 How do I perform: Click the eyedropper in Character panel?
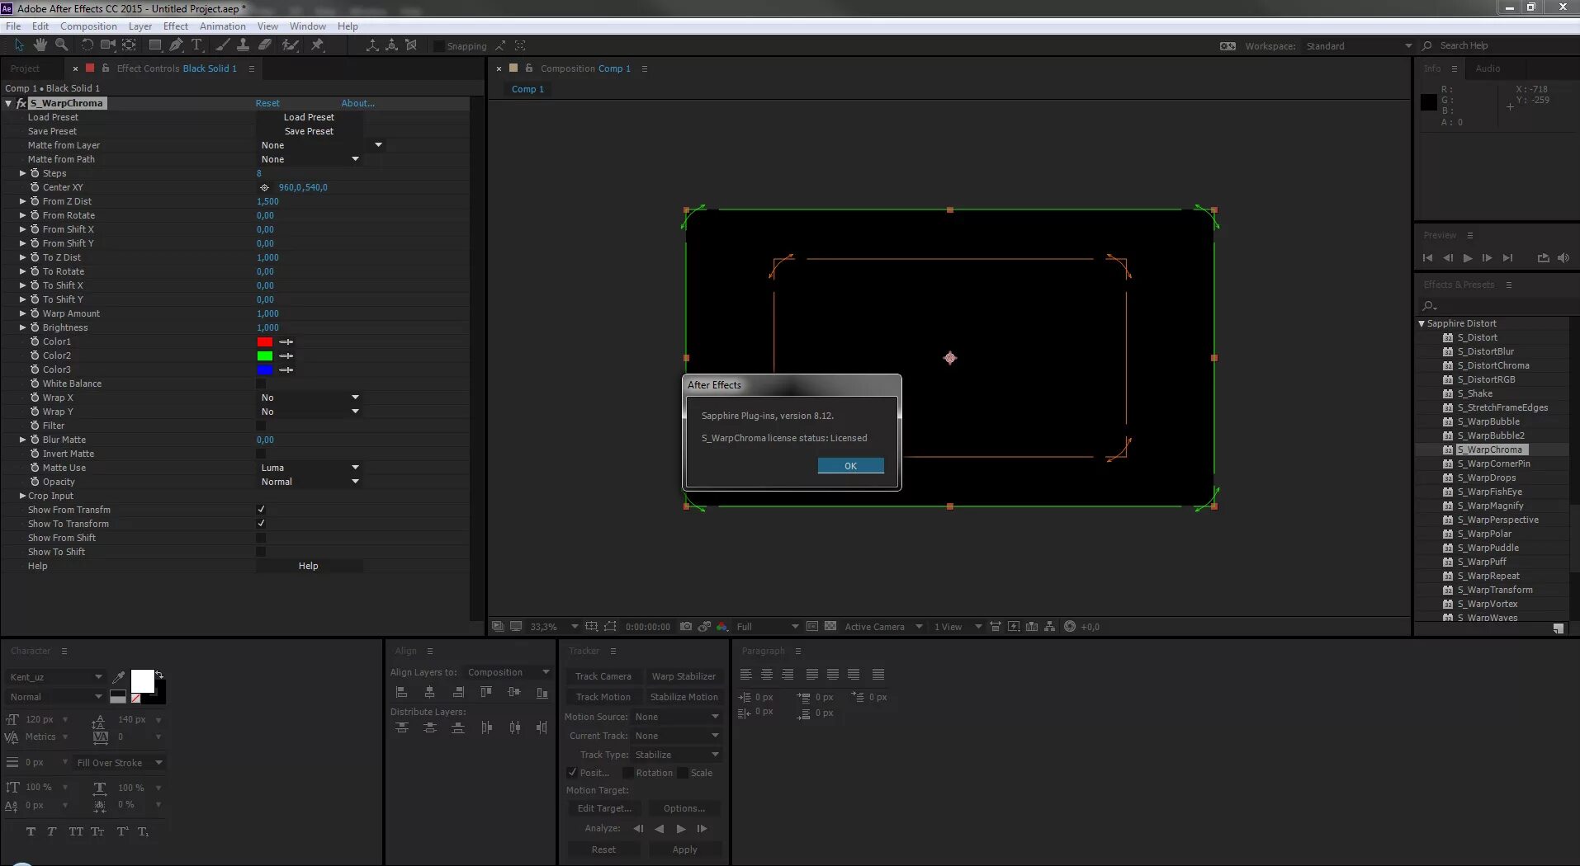pyautogui.click(x=119, y=677)
